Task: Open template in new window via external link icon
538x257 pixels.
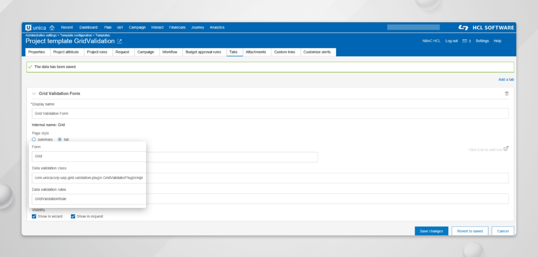Action: click(119, 41)
